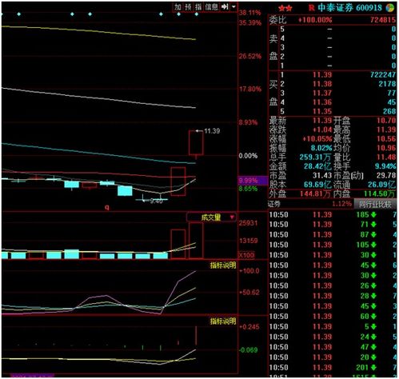
Task: Click the X100 volume scale label
Action: point(246,255)
